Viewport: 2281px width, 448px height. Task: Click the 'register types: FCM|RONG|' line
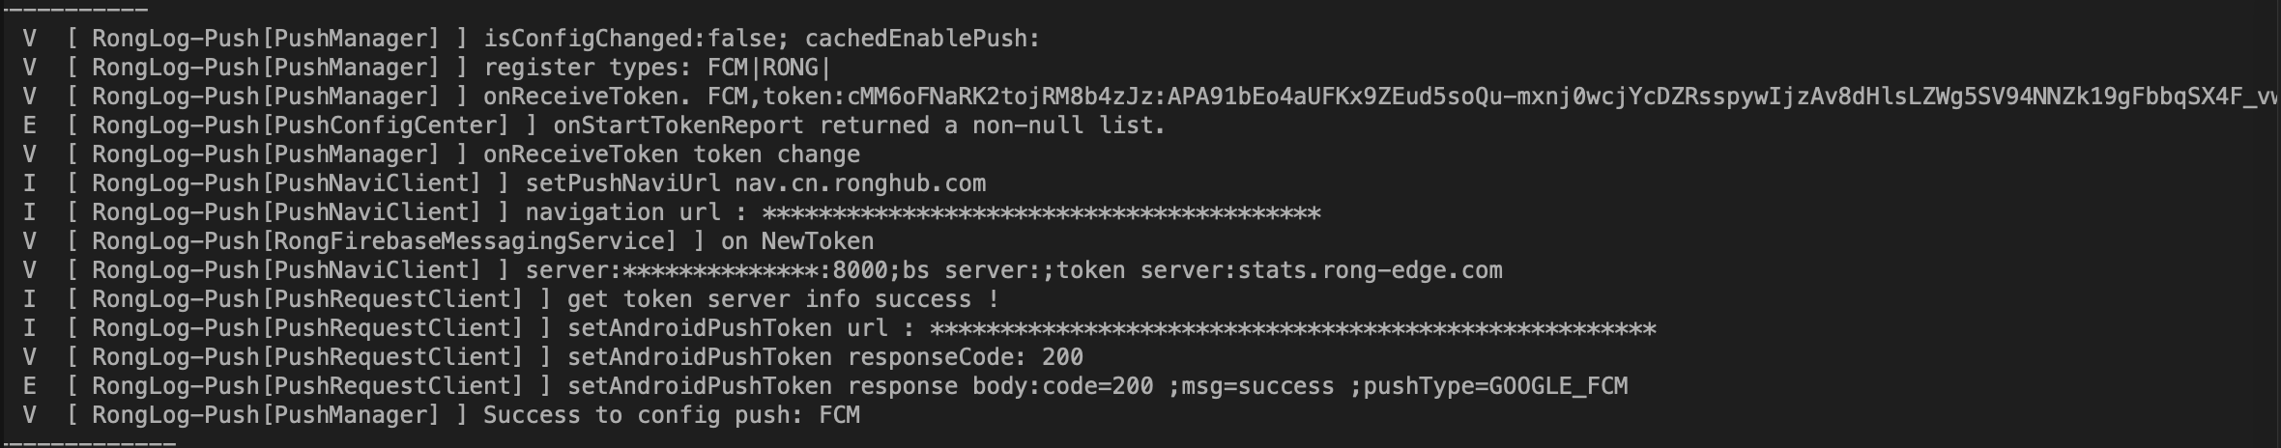(657, 68)
